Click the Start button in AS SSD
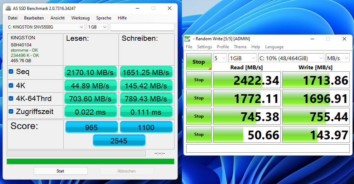 click(x=61, y=171)
